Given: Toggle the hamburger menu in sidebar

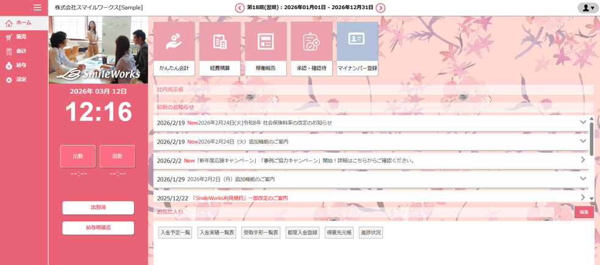Looking at the screenshot, I should tap(37, 7).
